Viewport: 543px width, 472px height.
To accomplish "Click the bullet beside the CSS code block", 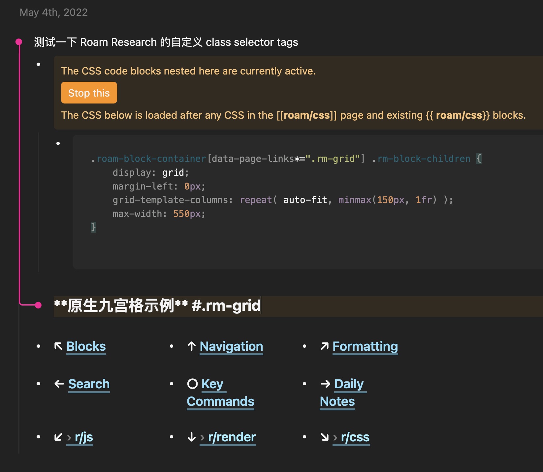I will point(58,143).
